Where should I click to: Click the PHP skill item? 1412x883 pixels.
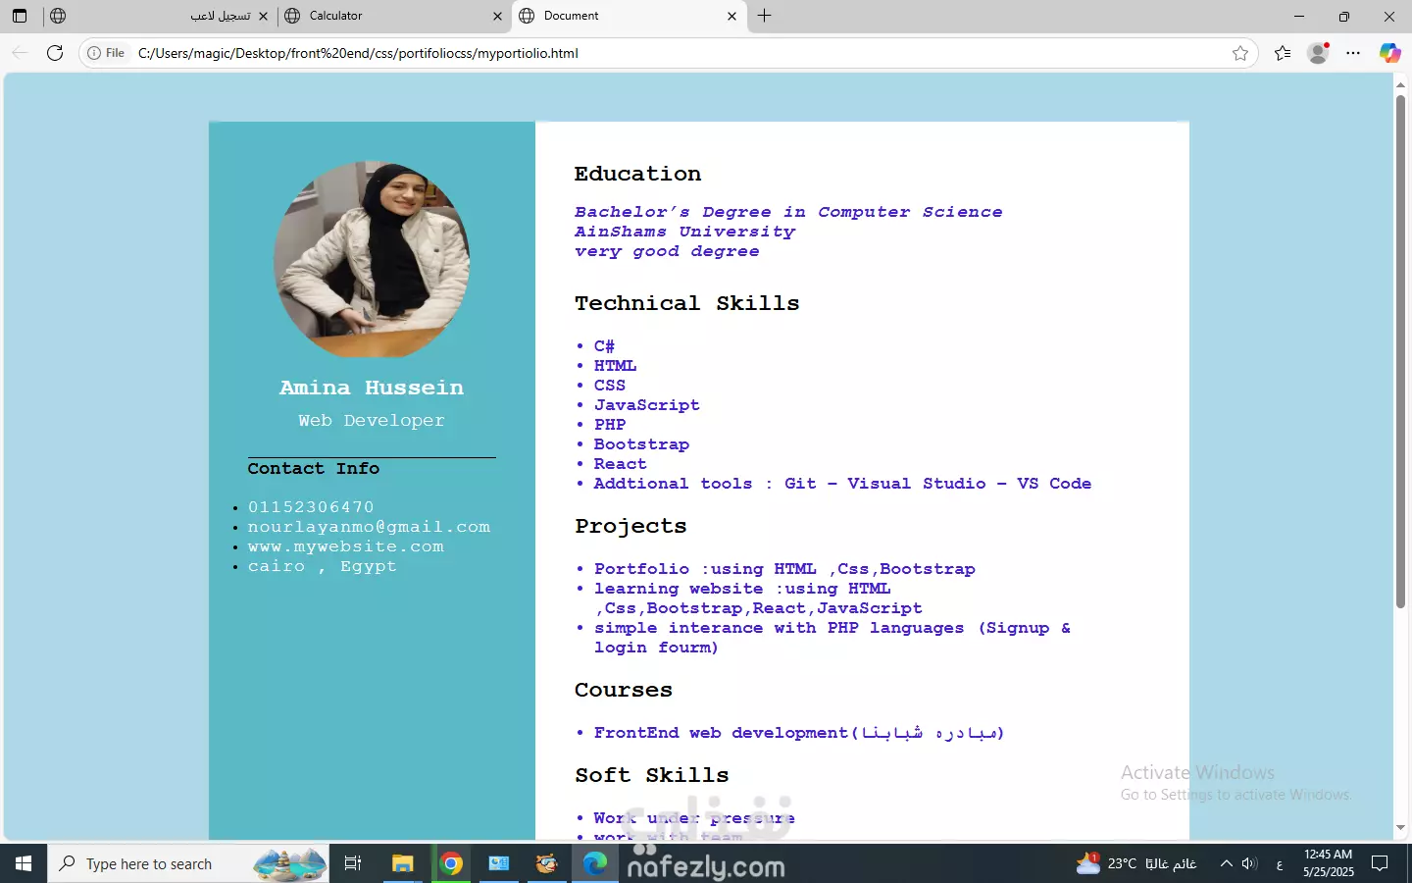click(x=610, y=424)
